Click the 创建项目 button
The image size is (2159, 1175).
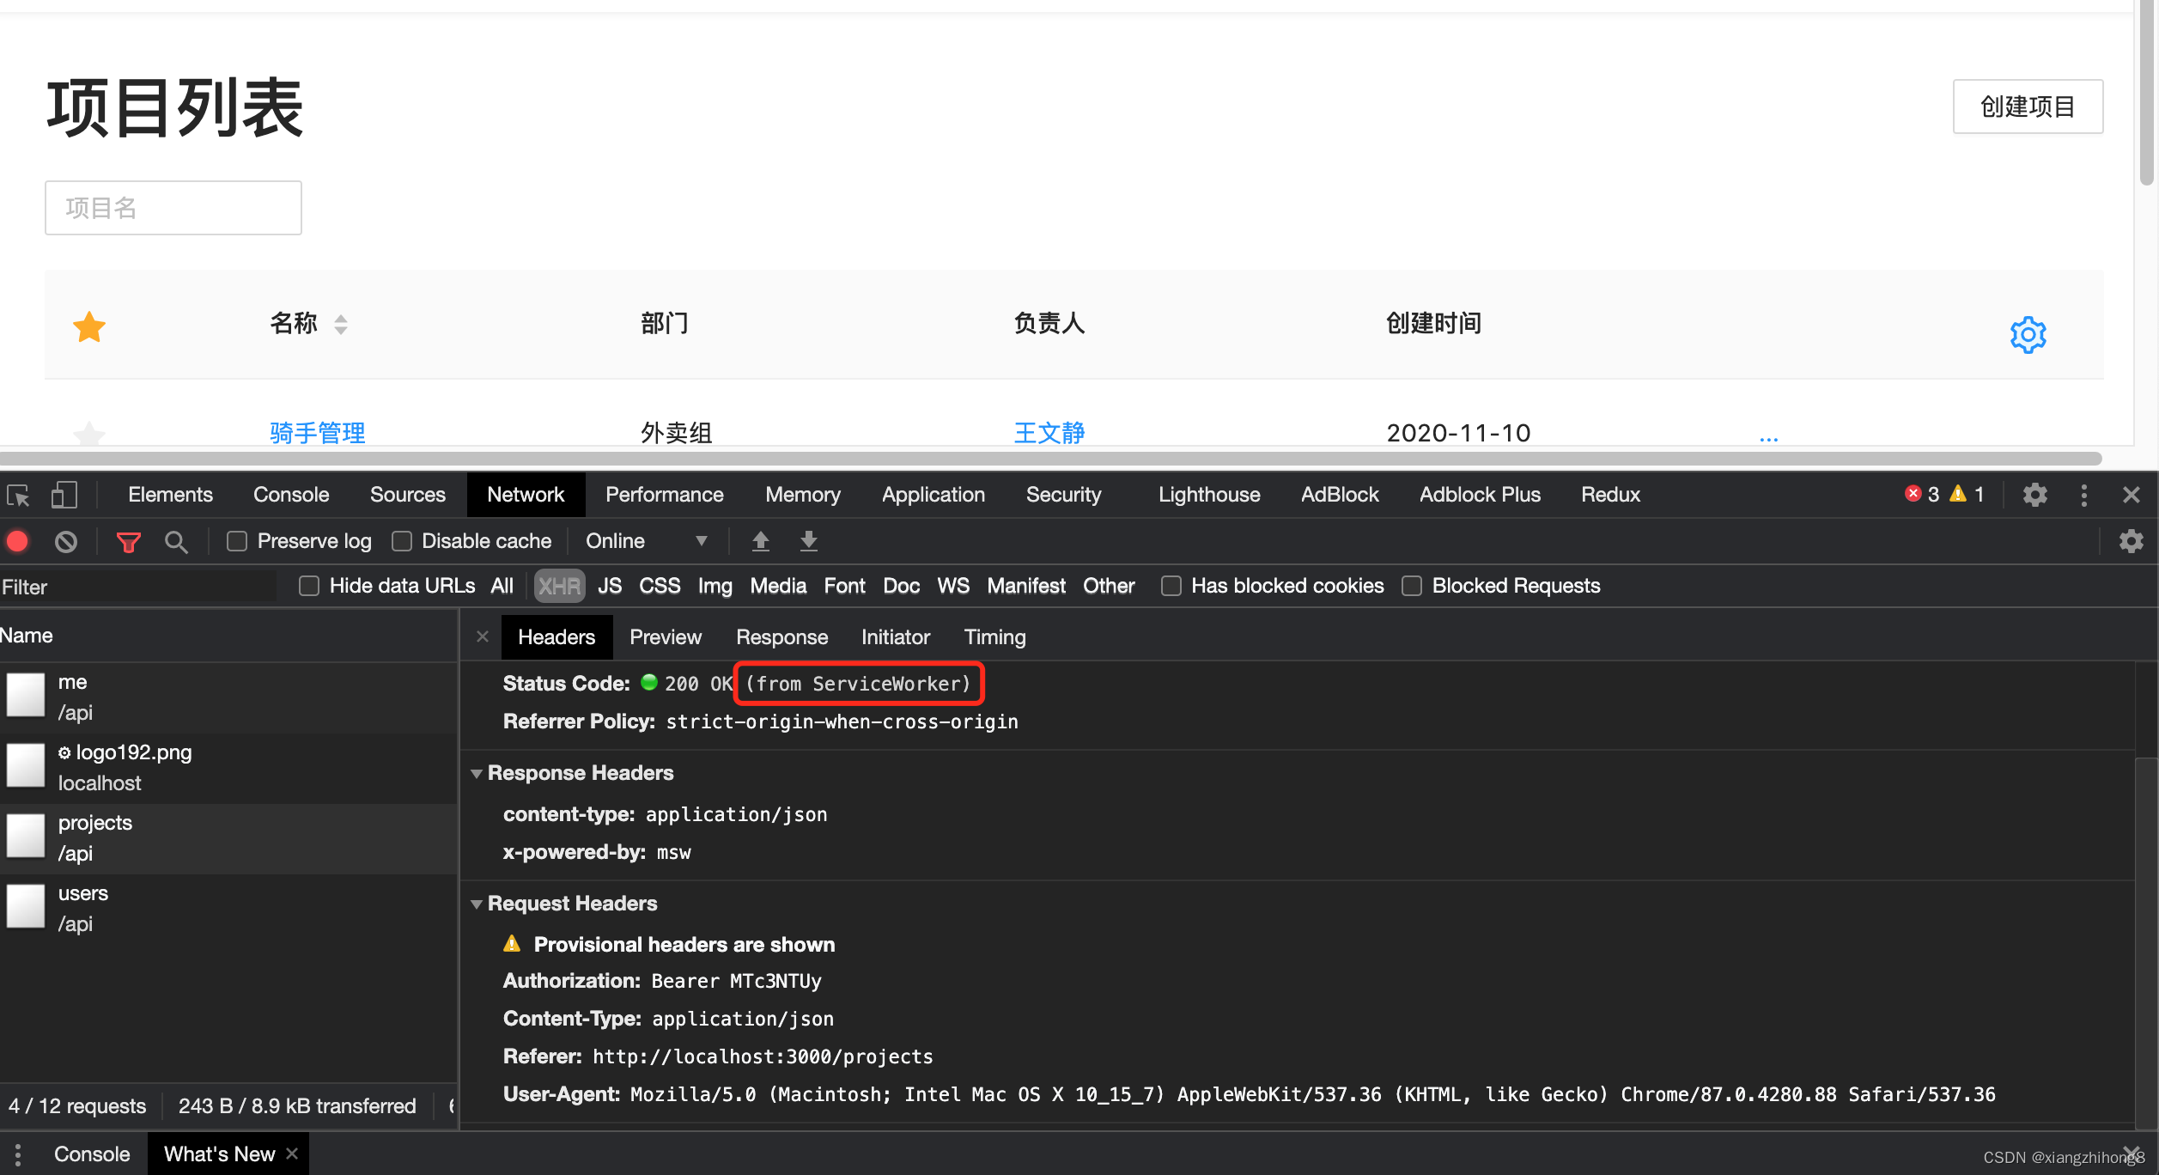point(2028,107)
